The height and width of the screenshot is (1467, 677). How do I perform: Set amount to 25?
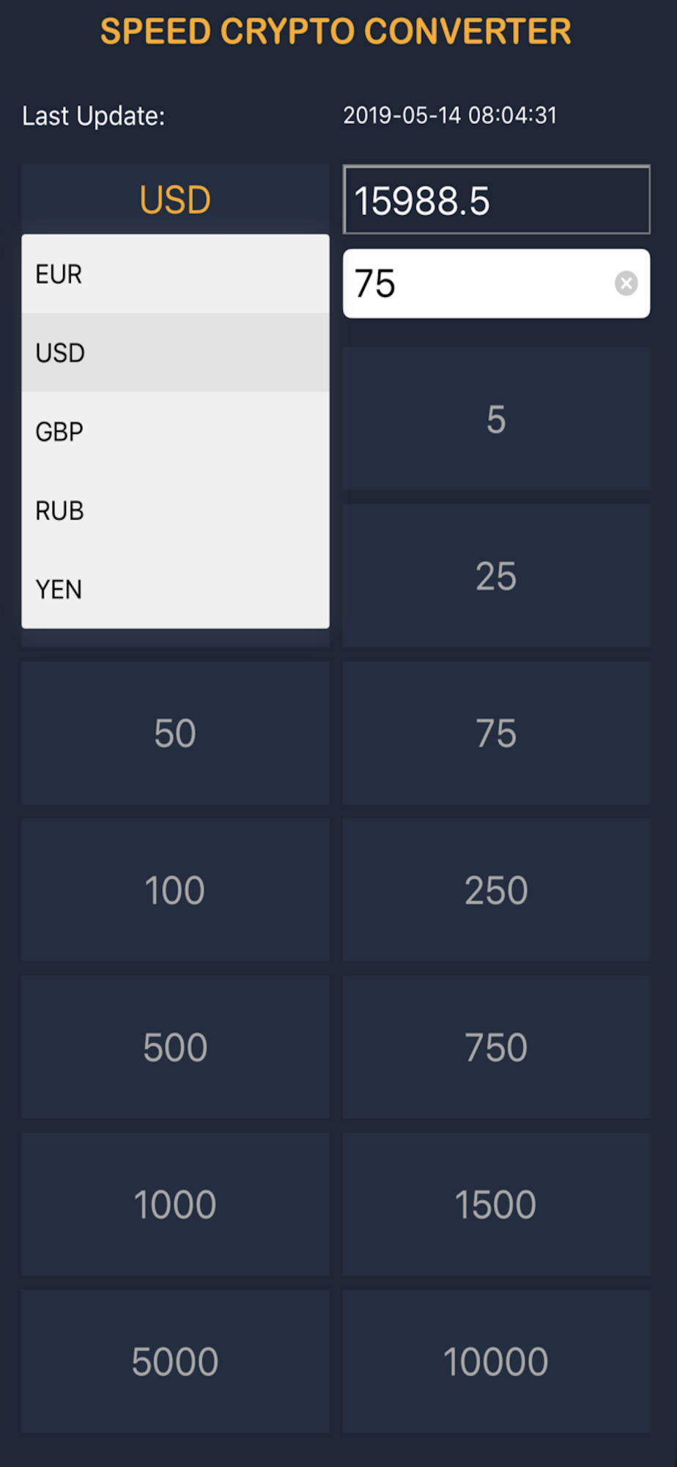[x=496, y=576]
